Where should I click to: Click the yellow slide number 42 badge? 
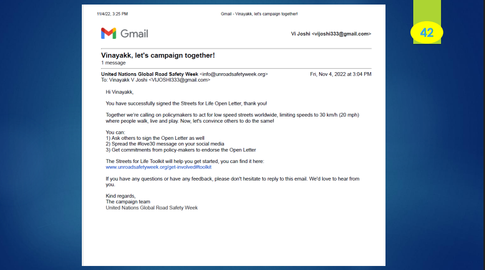[x=426, y=32]
